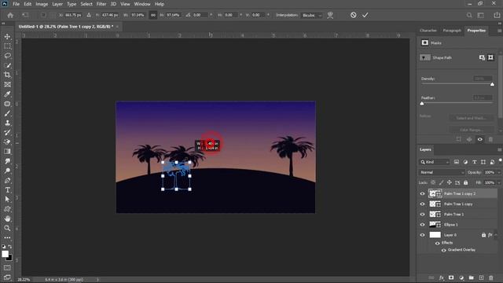Select the Path Selection tool
This screenshot has height=283, width=503.
pos(7,199)
